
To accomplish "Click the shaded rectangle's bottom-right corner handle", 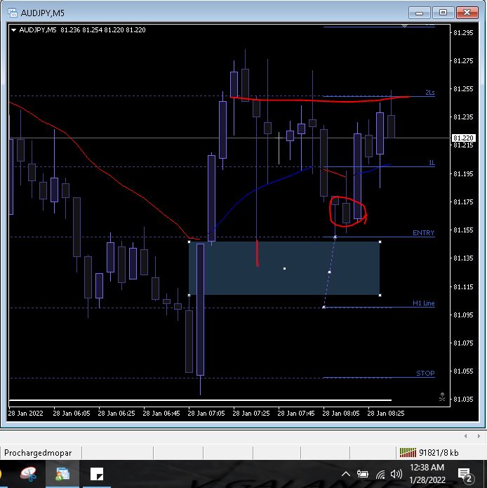I will click(x=380, y=295).
